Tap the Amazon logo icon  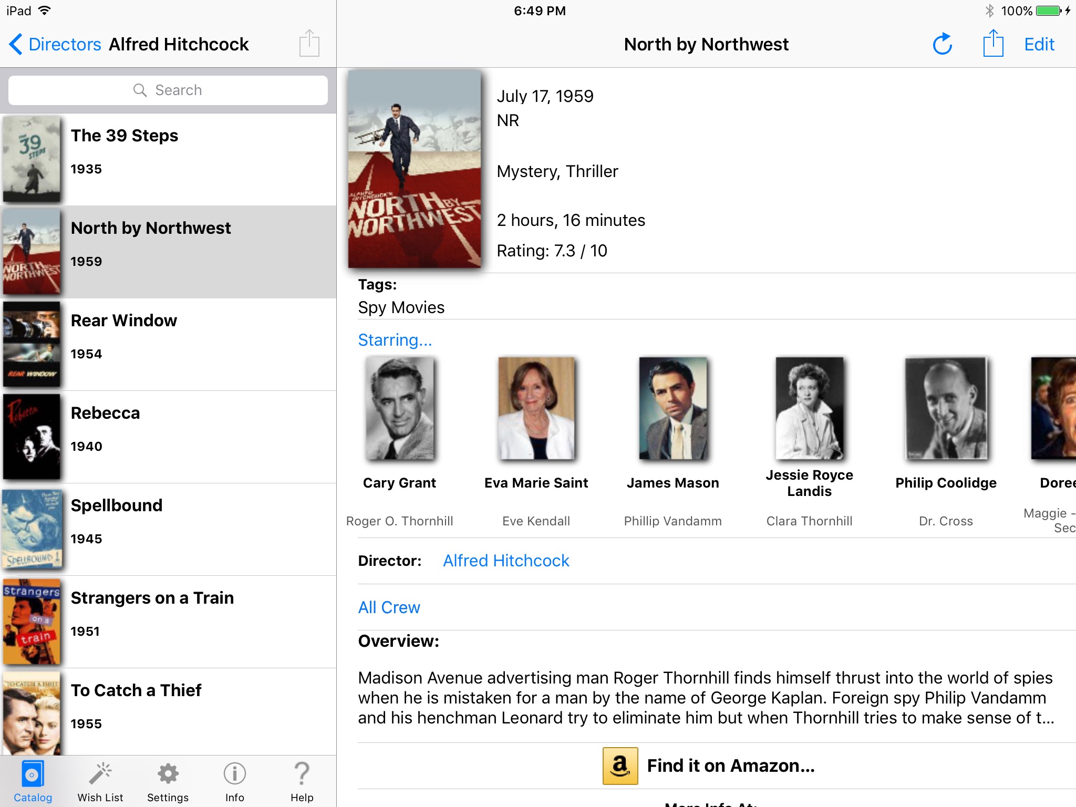click(620, 766)
